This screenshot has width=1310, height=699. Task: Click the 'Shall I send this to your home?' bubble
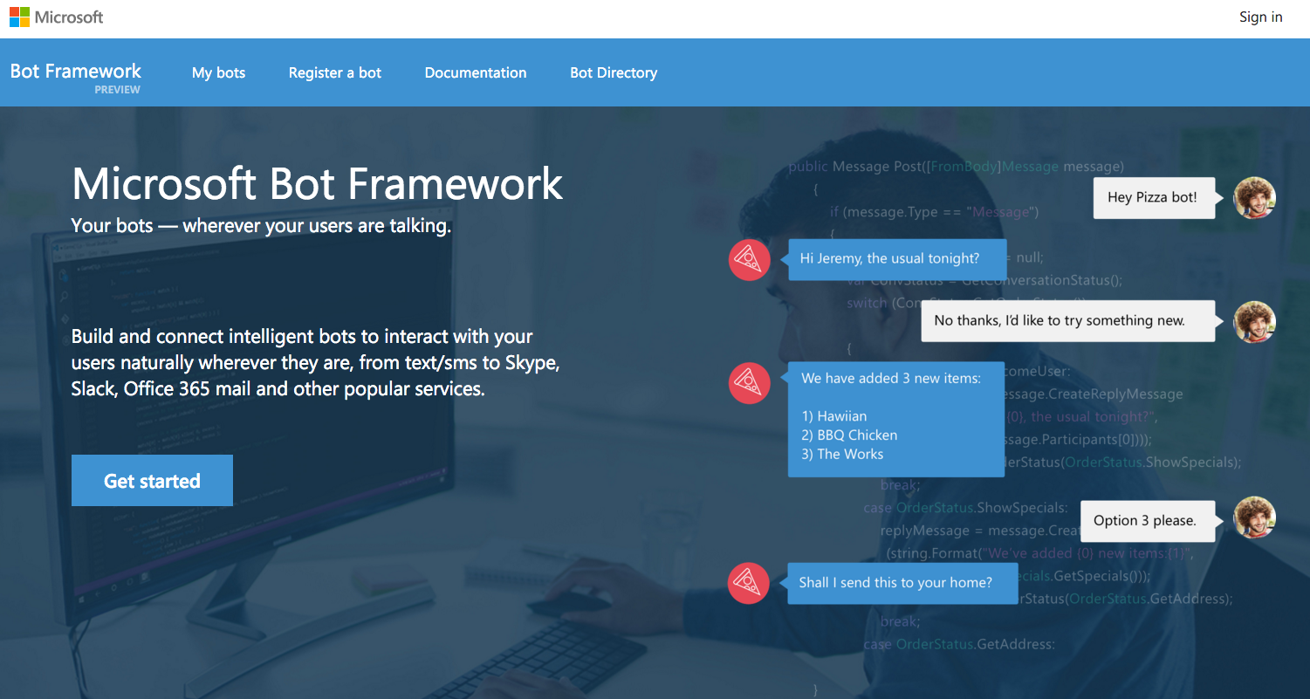tap(901, 583)
